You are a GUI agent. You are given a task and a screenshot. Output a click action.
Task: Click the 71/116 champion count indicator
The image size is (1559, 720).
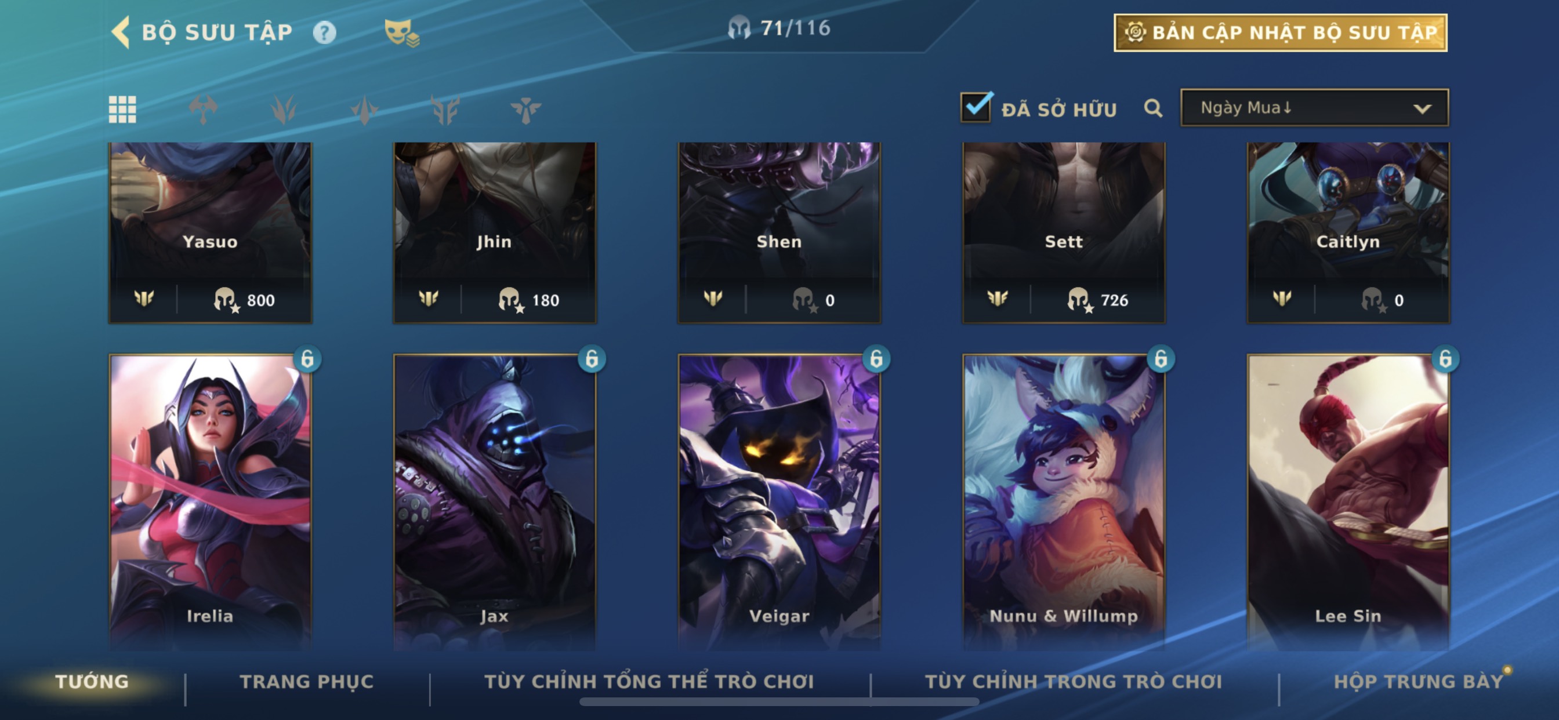(x=779, y=28)
